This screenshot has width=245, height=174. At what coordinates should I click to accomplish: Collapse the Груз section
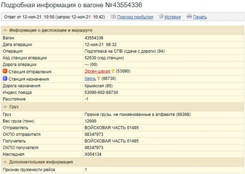pos(5,107)
